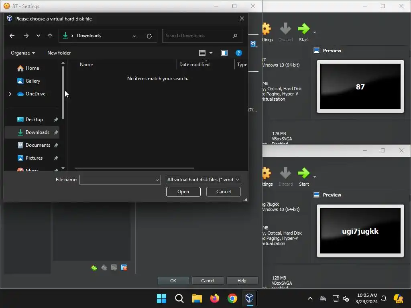411x308 pixels.
Task: Launch Firefox from the taskbar
Action: point(215,298)
